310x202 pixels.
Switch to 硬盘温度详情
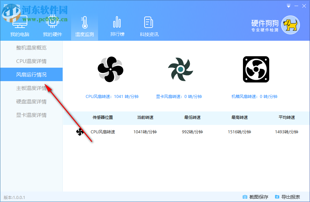[x=31, y=101]
